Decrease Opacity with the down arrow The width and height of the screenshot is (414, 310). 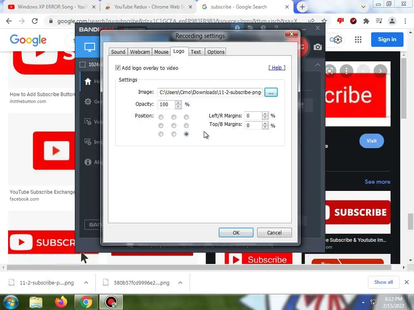tap(178, 107)
